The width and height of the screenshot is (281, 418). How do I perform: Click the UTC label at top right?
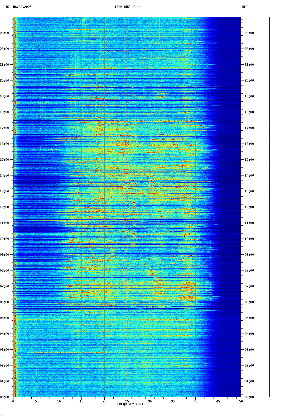click(244, 7)
